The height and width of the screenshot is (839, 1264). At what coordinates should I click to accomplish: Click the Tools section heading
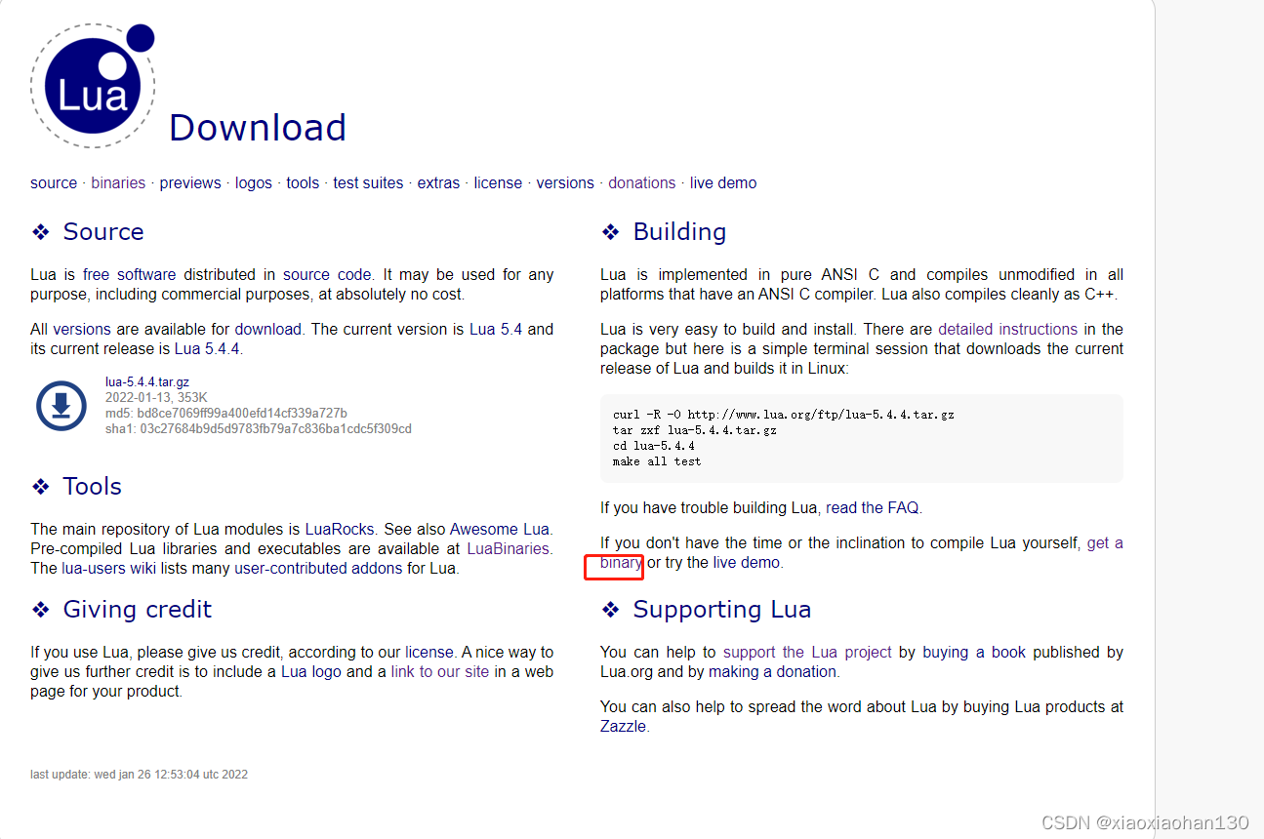pos(93,486)
